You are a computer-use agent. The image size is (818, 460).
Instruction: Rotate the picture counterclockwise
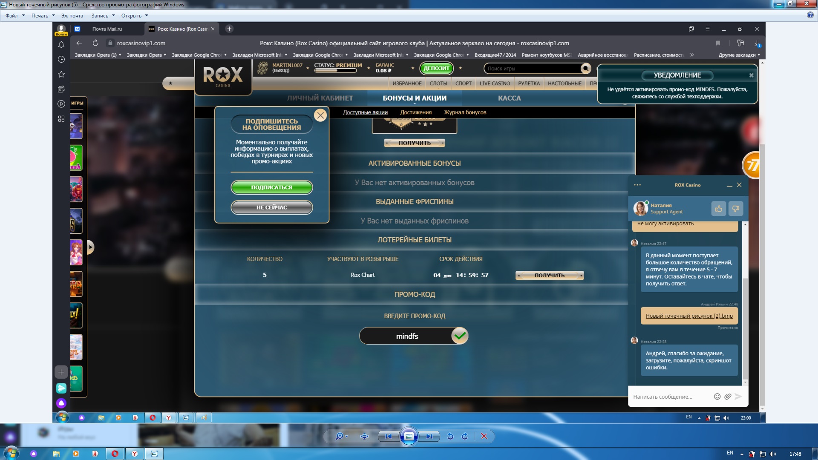450,436
